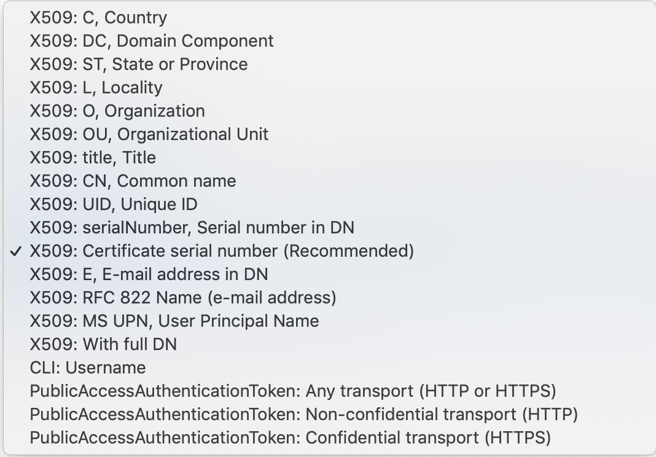
Task: Pick X509: title, Title item
Action: (x=93, y=158)
